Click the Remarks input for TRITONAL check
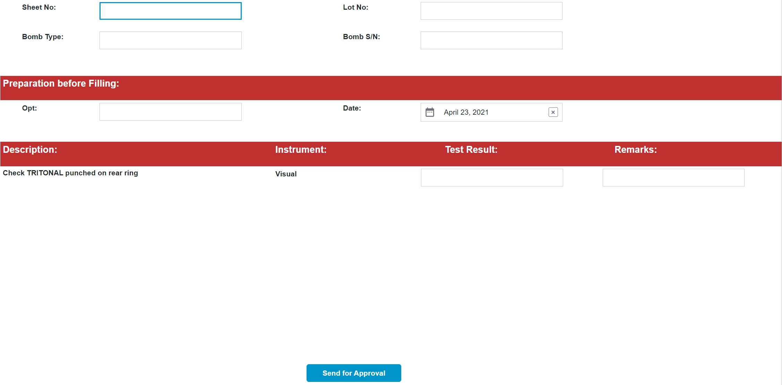This screenshot has width=782, height=385. coord(673,178)
